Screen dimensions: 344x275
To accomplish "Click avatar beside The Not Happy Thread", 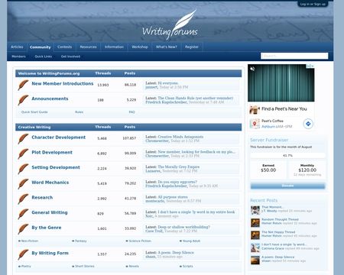I will click(255, 235).
